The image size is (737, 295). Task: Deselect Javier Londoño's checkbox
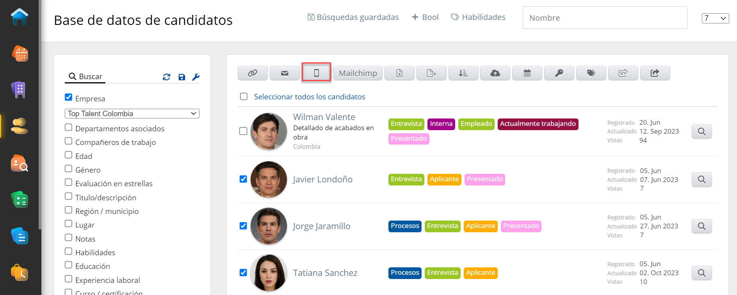(x=243, y=179)
